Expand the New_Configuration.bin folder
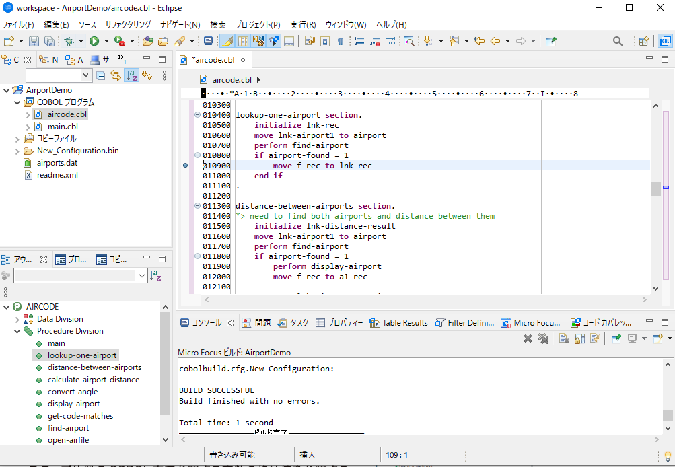This screenshot has height=467, width=675. (17, 151)
